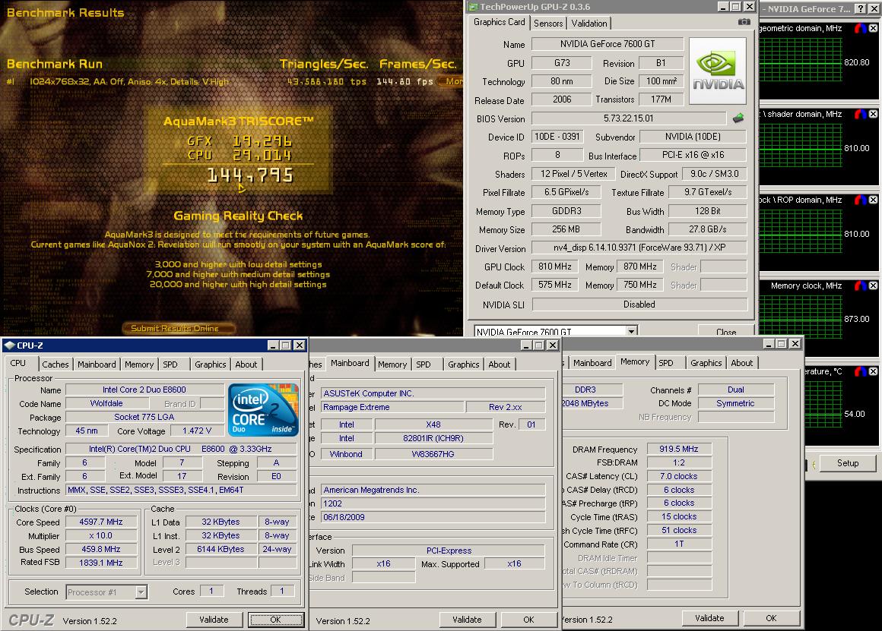This screenshot has width=882, height=631.
Task: Click the TechPowerUp GPU-Z title bar icon
Action: pos(473,7)
